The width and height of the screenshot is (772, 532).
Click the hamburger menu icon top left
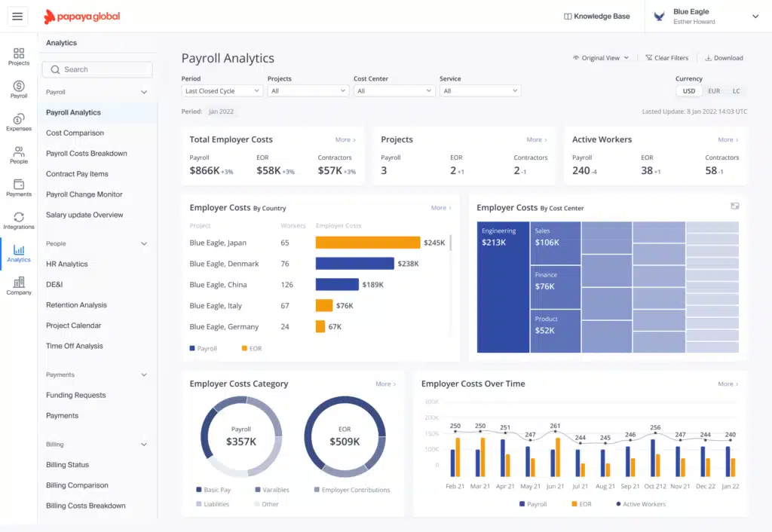[17, 16]
